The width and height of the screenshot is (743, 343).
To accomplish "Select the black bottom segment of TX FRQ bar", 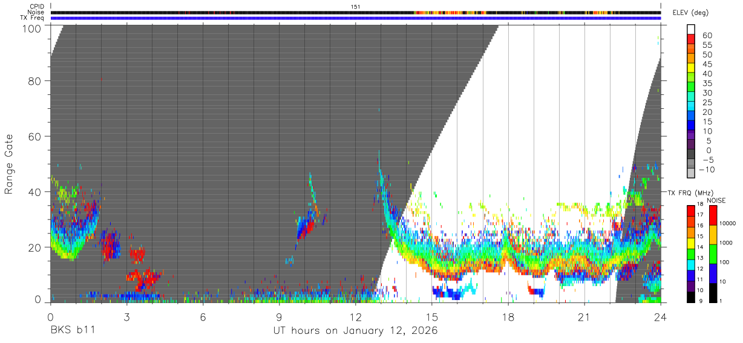I will (690, 297).
